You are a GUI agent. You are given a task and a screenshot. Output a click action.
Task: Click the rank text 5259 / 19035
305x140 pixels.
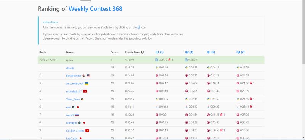47,60
